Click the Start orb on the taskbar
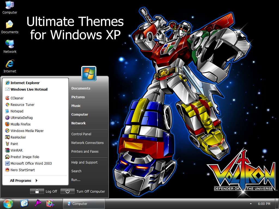279x209 pixels. [7, 203]
